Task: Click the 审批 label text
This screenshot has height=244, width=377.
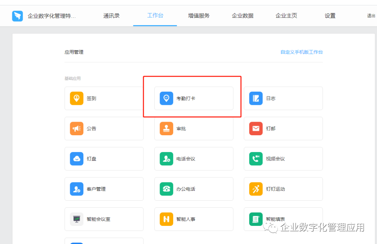Action: (181, 129)
